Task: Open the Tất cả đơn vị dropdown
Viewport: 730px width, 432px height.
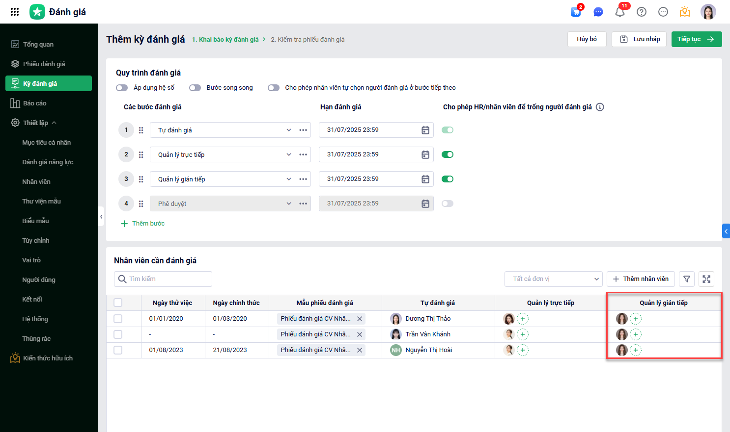Action: coord(553,279)
